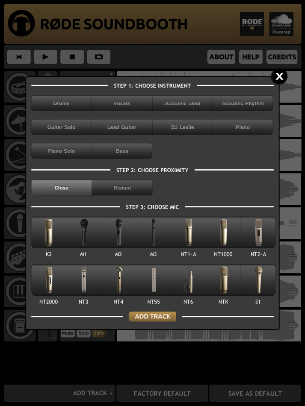Select B3 Leslie instrument
Viewport: 305px width, 406px height.
(182, 127)
